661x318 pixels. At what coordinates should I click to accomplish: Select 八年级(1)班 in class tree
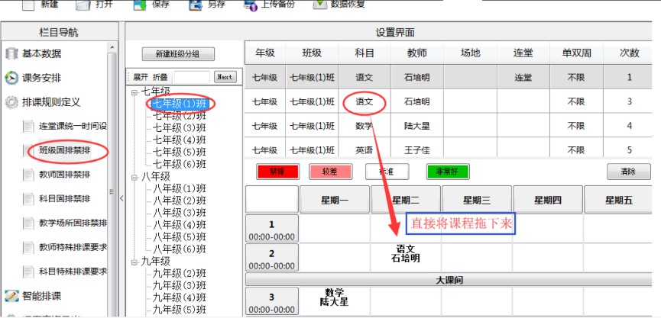coord(179,188)
